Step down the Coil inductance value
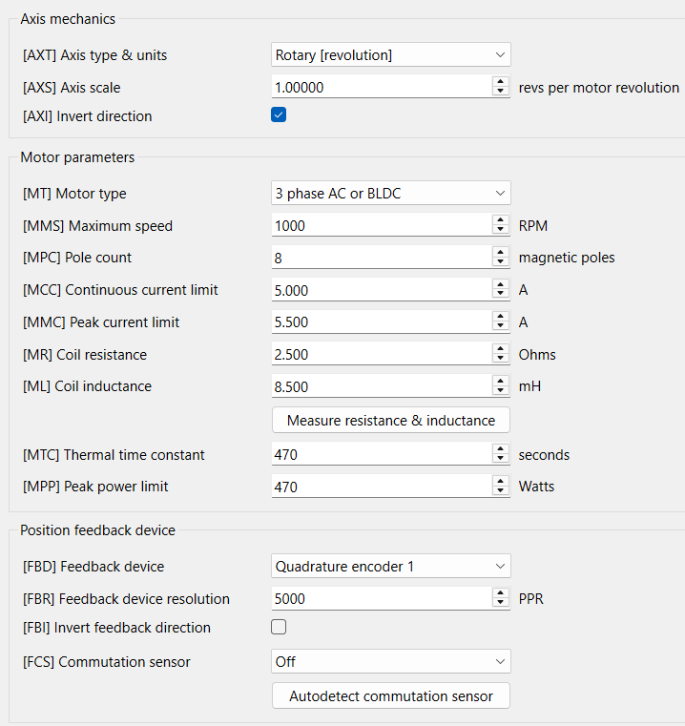Viewport: 685px width, 726px height. tap(501, 392)
